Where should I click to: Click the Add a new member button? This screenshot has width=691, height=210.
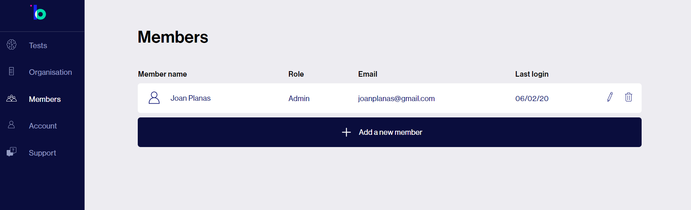[x=389, y=132]
